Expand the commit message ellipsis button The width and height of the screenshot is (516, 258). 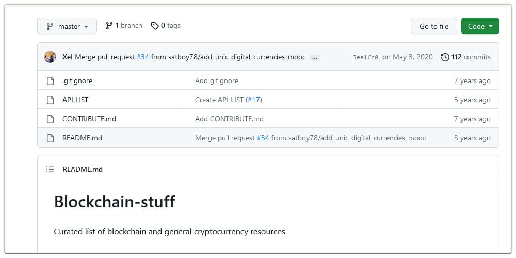[315, 58]
